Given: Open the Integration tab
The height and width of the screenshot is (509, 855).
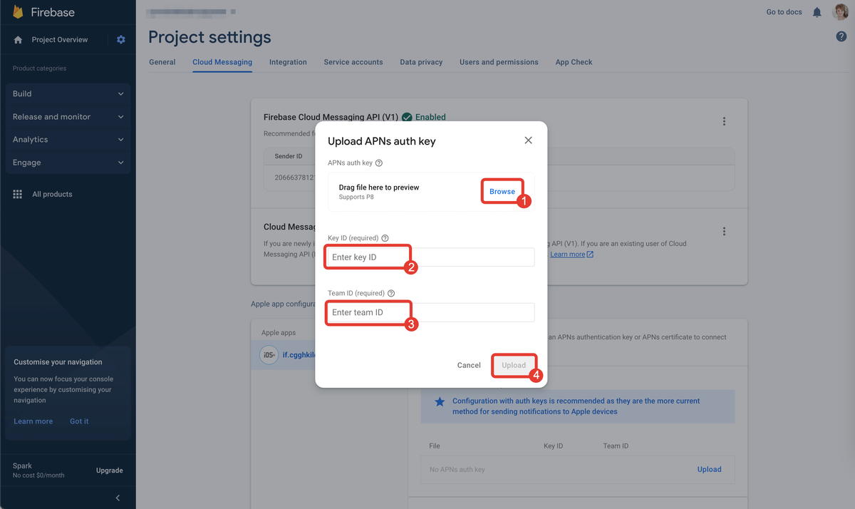Looking at the screenshot, I should 288,62.
